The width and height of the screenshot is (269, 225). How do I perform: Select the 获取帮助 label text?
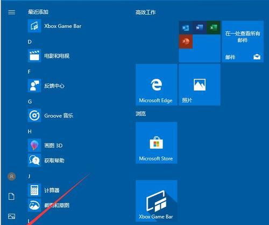pos(54,160)
